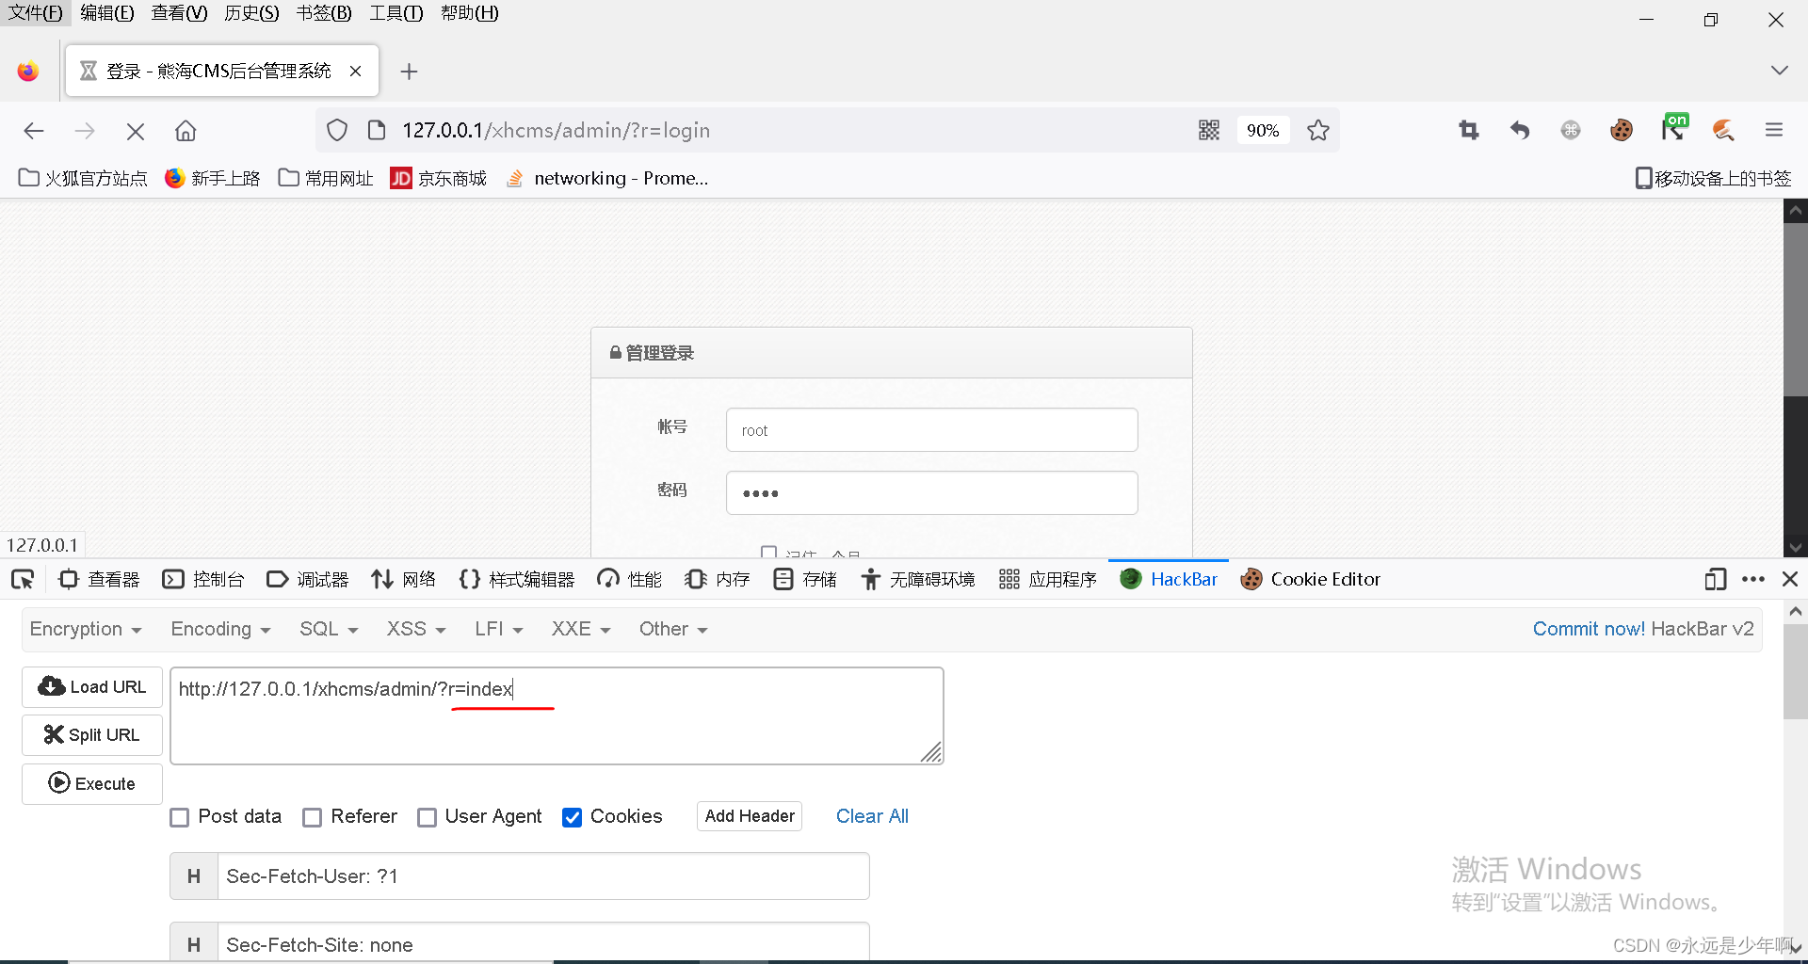1808x964 pixels.
Task: Expand the XXE dropdown
Action: tap(581, 629)
